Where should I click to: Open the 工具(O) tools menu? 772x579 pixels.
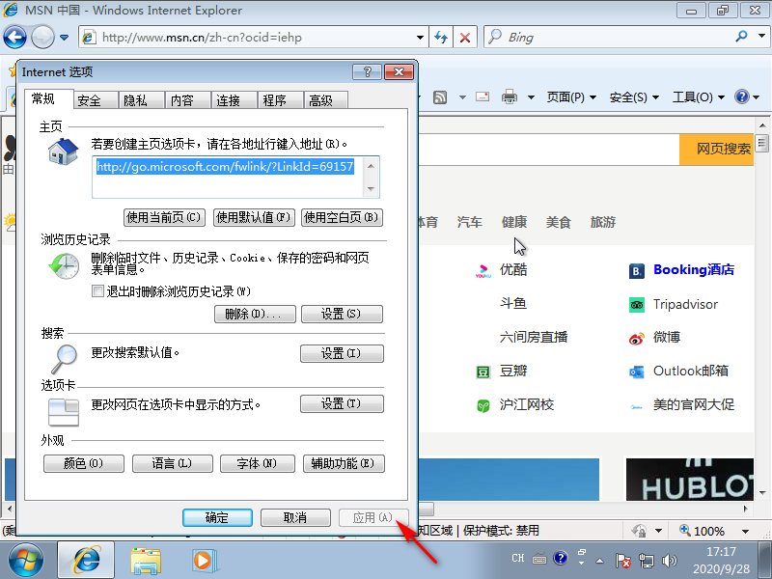pos(698,97)
